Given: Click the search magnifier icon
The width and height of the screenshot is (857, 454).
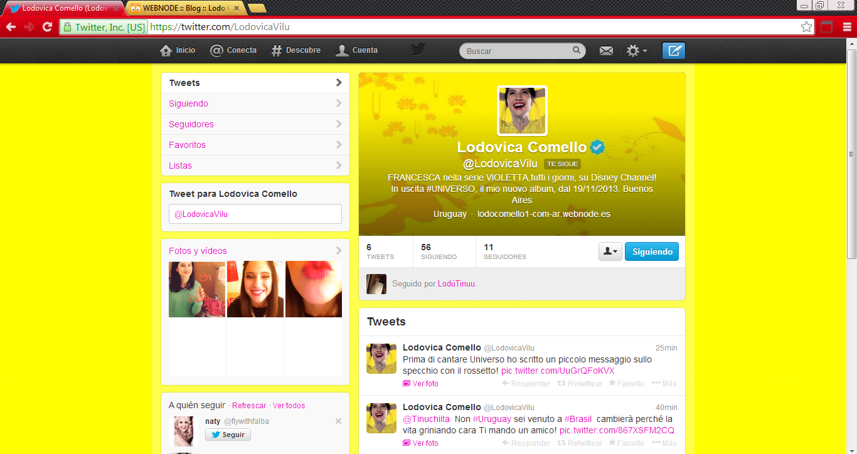Looking at the screenshot, I should coord(577,51).
